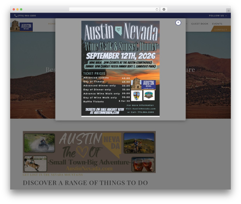Image resolution: width=241 pixels, height=204 pixels.
Task: Click 'TICKET PRICES' label on the flyer
Action: (94, 74)
